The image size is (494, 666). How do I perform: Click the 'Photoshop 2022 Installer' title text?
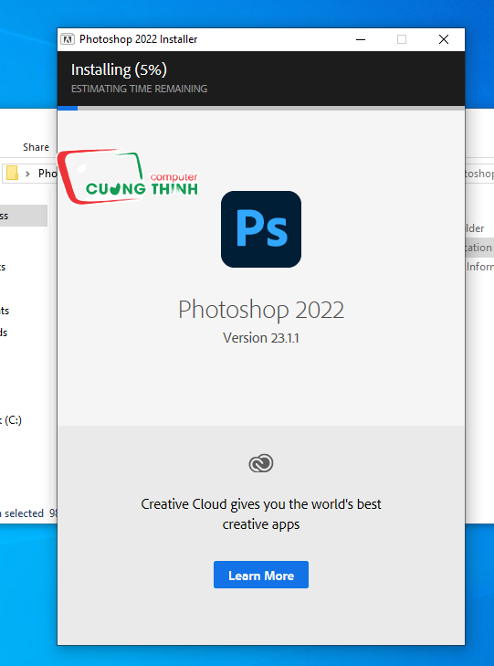139,39
